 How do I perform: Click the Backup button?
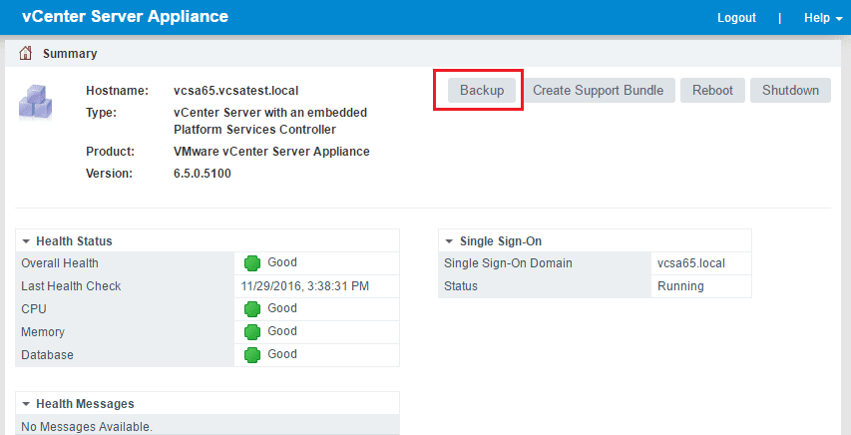pyautogui.click(x=482, y=90)
